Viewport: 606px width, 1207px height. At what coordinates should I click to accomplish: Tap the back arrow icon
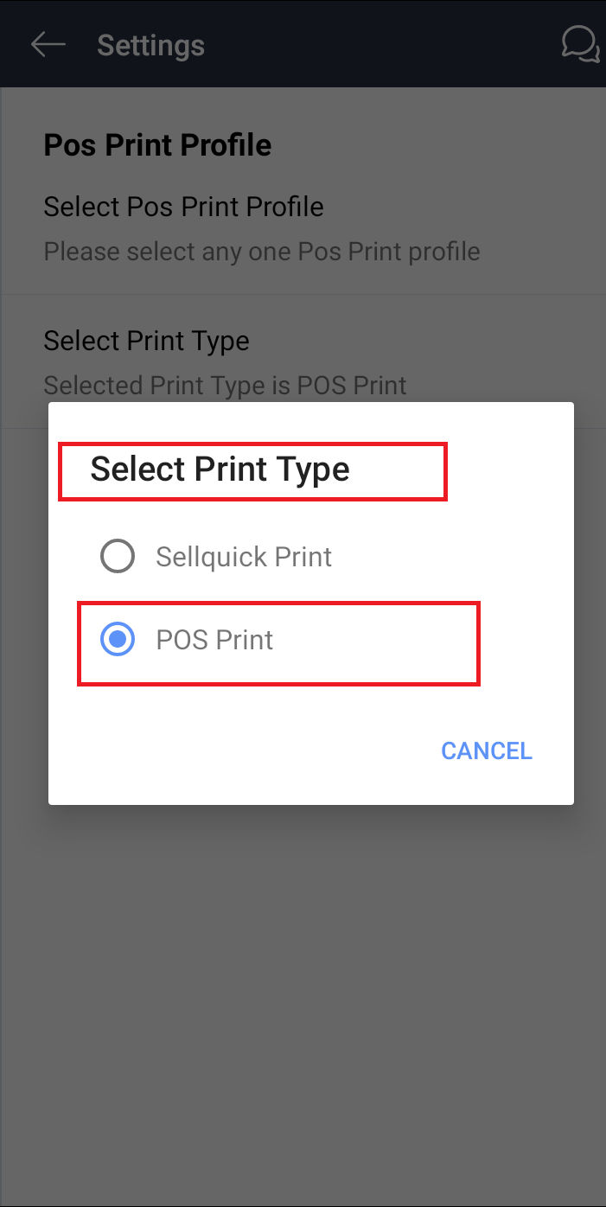point(48,45)
